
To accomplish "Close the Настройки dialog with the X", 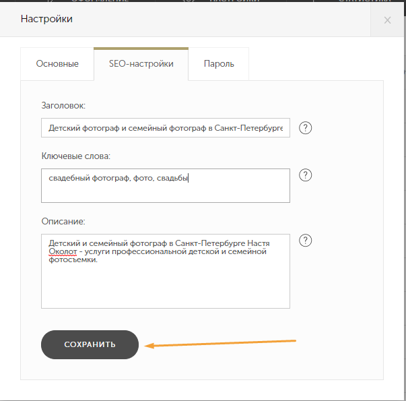I will (387, 20).
